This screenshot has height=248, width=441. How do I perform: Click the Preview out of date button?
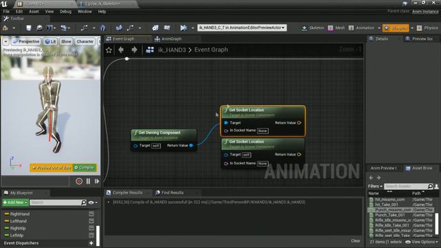coord(52,167)
